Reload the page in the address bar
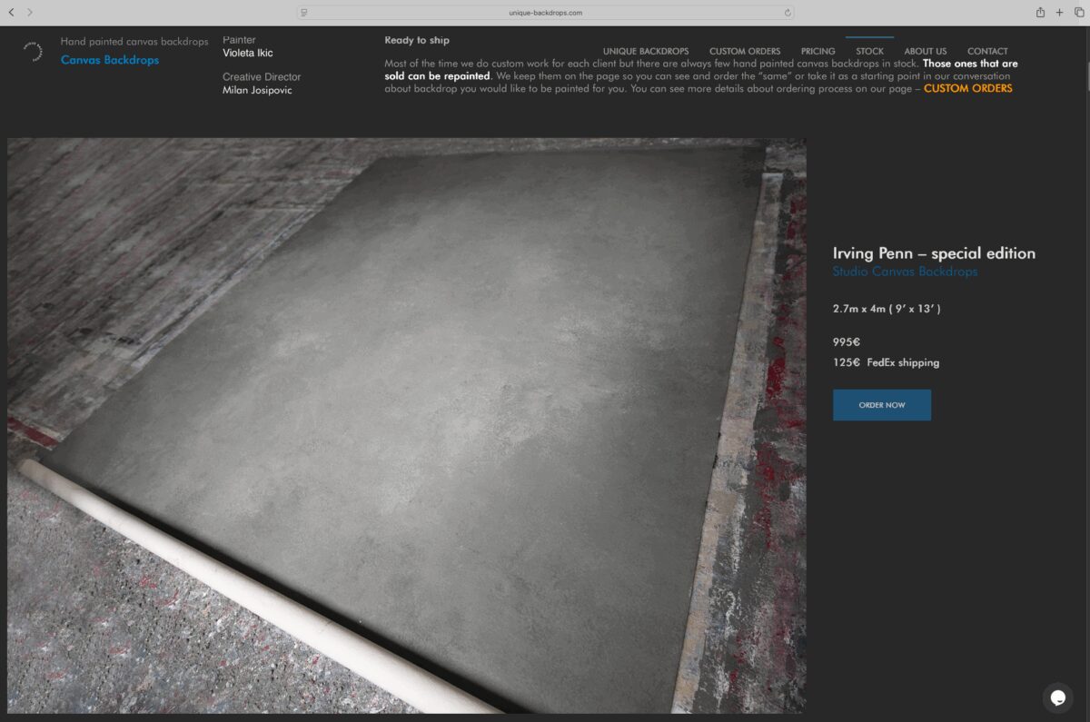This screenshot has width=1090, height=722. pyautogui.click(x=788, y=13)
